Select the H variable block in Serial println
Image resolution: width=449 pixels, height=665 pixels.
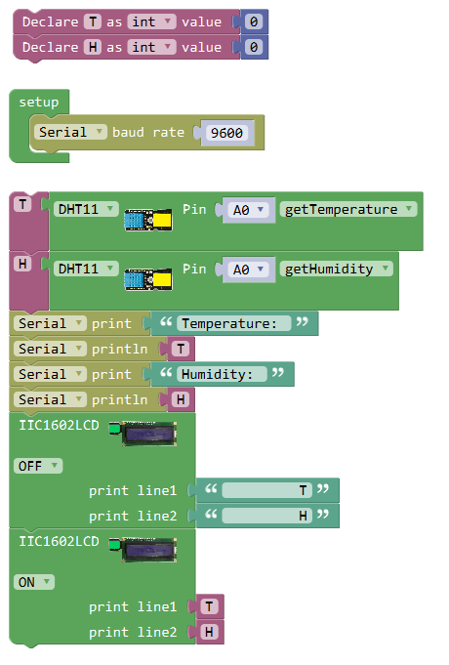click(x=181, y=399)
